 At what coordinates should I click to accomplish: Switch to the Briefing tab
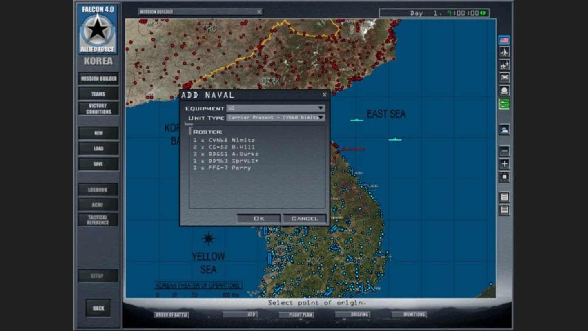pyautogui.click(x=352, y=315)
